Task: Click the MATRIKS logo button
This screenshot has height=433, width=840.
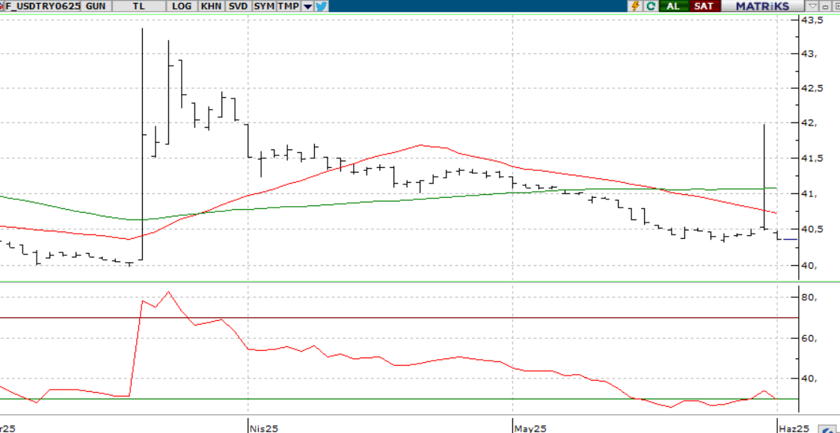Action: coord(762,6)
